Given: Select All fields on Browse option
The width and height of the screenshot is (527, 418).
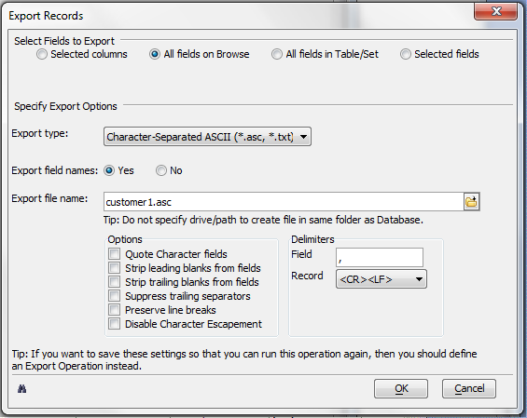Looking at the screenshot, I should click(x=155, y=54).
